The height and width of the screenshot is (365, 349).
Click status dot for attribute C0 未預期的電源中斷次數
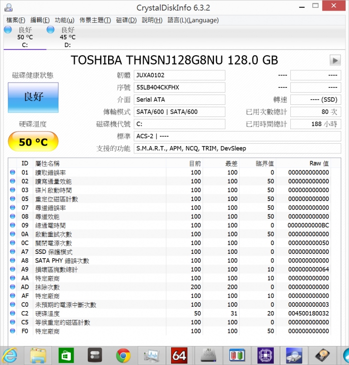pos(13,304)
